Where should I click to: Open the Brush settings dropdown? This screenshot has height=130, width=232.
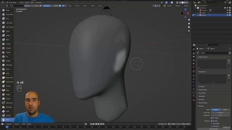(x=71, y=6)
